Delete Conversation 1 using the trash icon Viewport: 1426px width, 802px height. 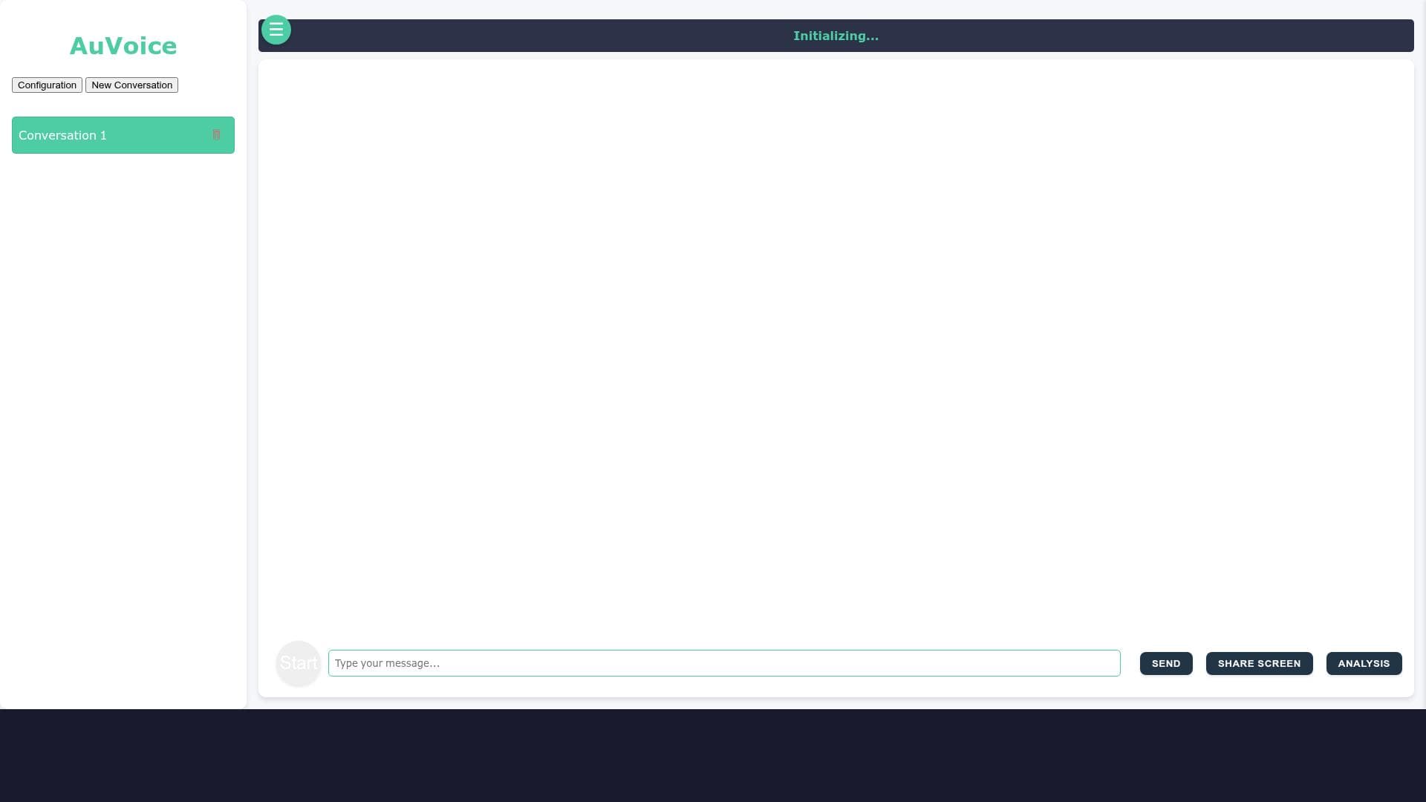tap(216, 135)
